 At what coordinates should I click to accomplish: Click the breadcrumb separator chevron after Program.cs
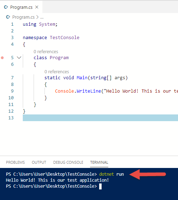(37, 17)
